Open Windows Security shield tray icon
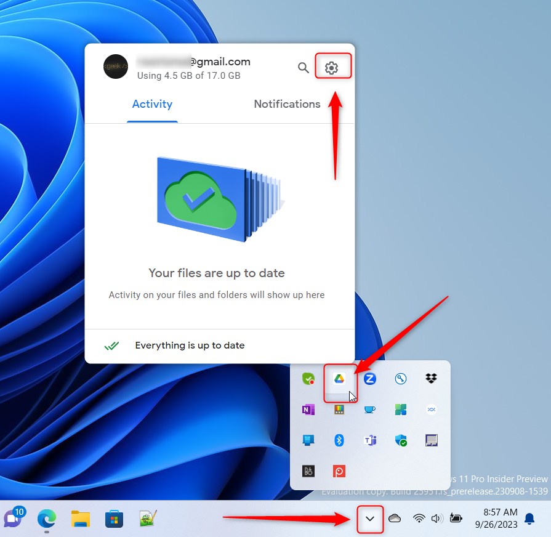This screenshot has width=551, height=537. pyautogui.click(x=401, y=440)
